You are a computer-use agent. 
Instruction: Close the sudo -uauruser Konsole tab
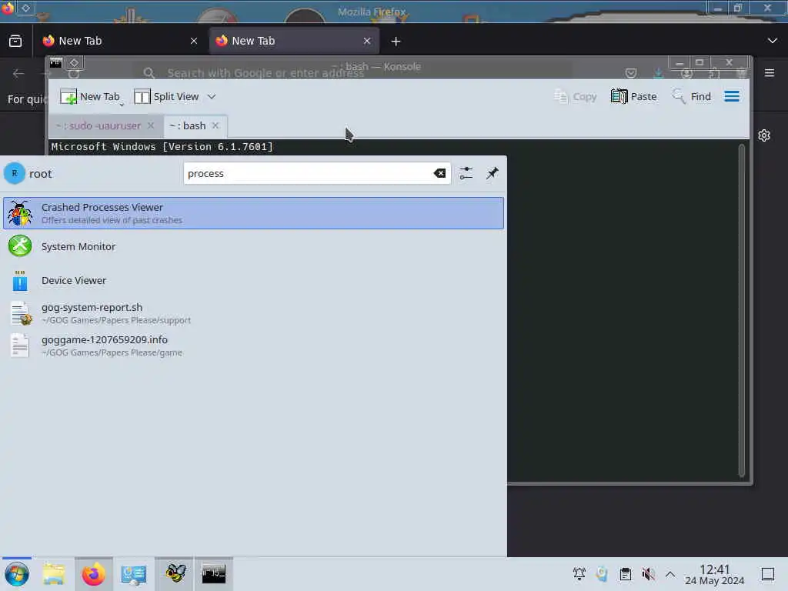point(151,125)
